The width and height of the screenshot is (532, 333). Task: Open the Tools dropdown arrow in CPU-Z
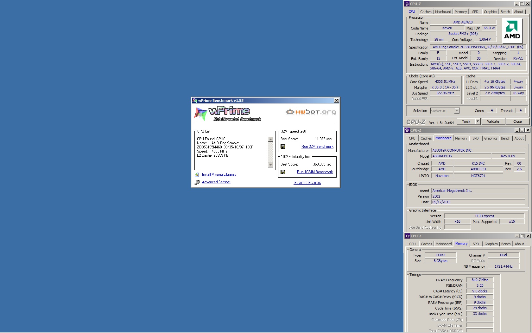point(478,121)
